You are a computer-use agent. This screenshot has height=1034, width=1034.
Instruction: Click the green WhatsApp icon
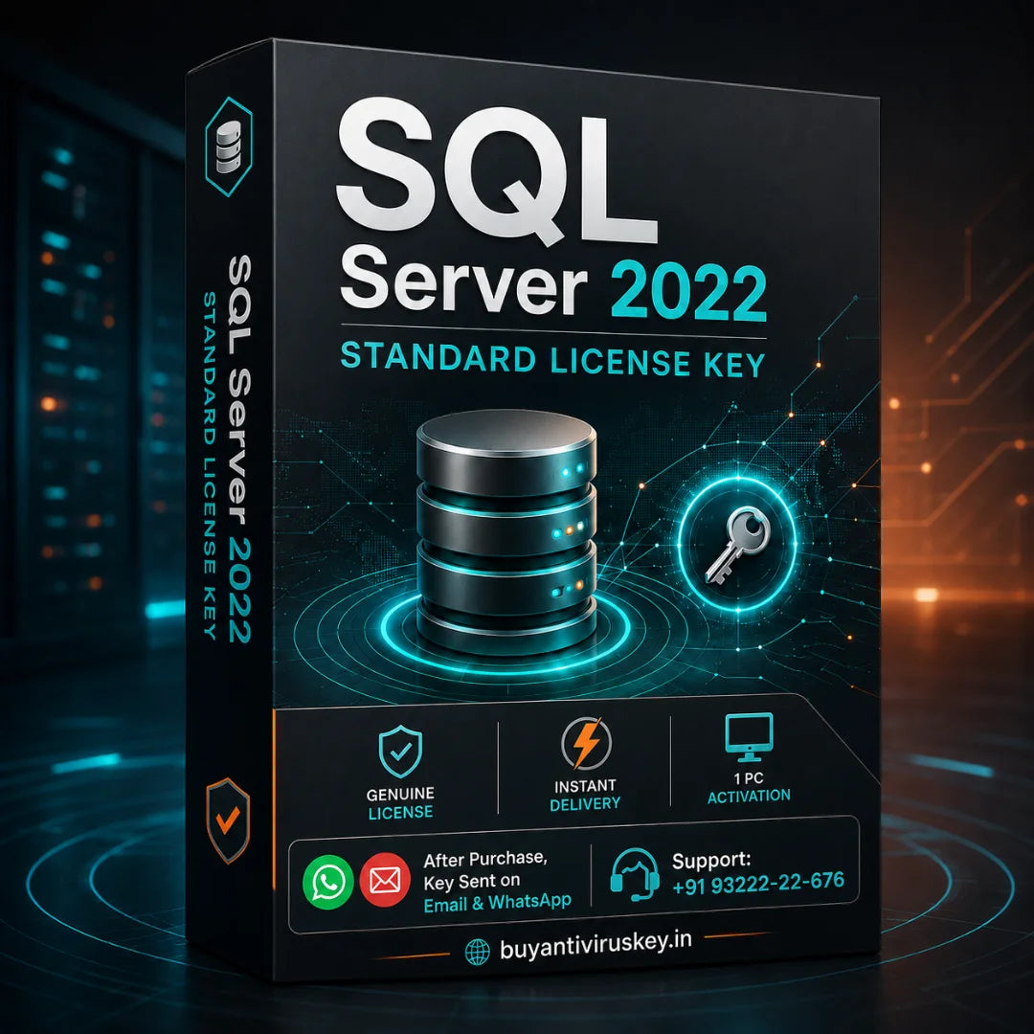[x=327, y=881]
